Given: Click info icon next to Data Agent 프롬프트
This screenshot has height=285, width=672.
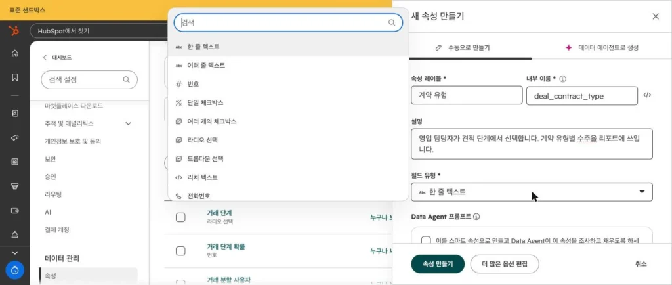Looking at the screenshot, I should coord(476,217).
